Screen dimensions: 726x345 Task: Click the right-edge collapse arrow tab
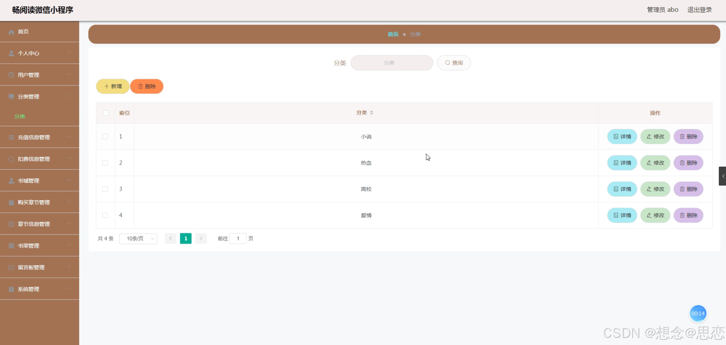722,176
